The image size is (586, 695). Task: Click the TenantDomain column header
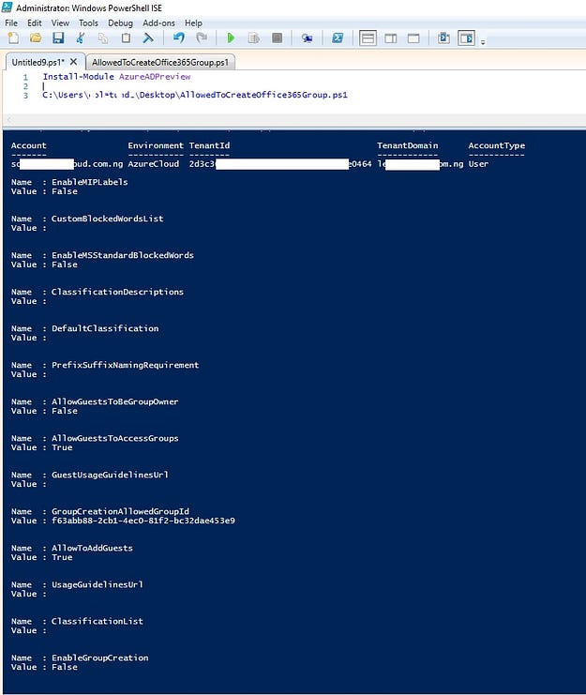[x=408, y=145]
